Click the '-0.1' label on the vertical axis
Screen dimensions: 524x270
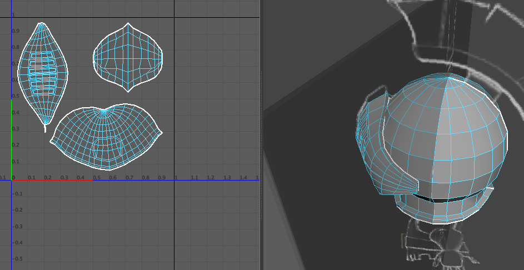[17, 194]
